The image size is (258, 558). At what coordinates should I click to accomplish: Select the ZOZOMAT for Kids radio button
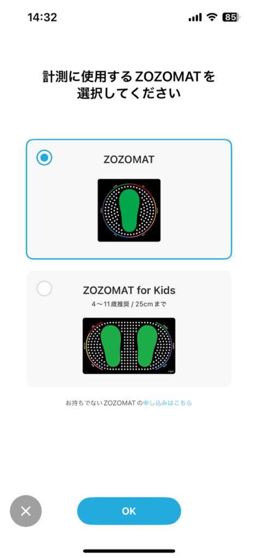click(45, 289)
